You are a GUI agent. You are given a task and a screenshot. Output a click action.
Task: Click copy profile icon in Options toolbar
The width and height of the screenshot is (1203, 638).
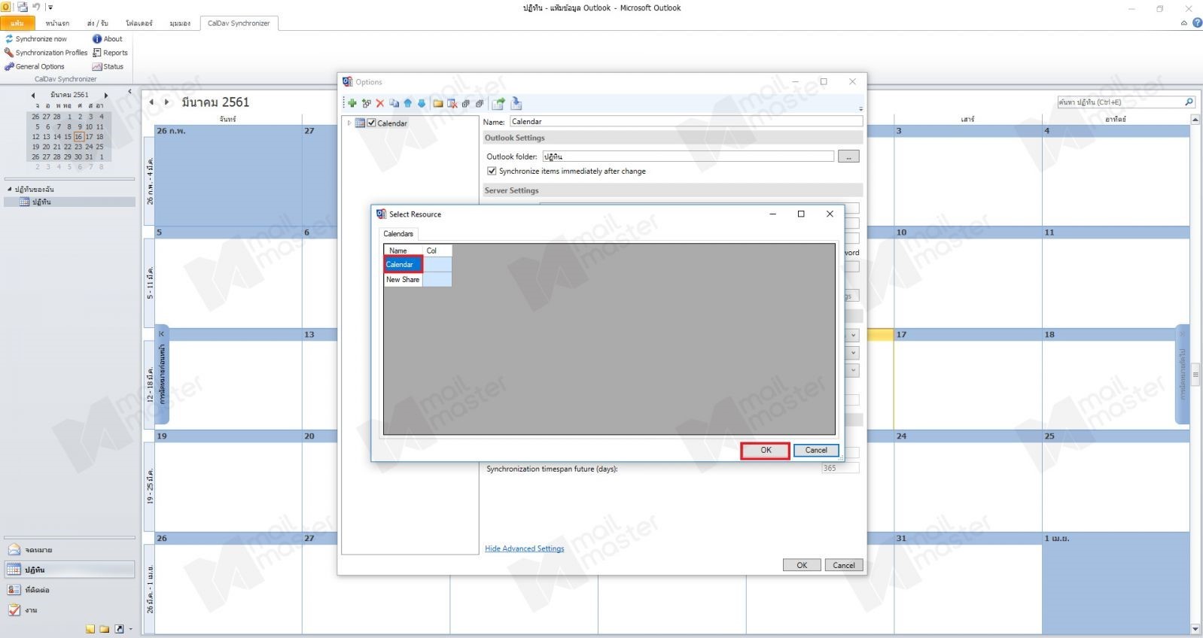[x=394, y=104]
